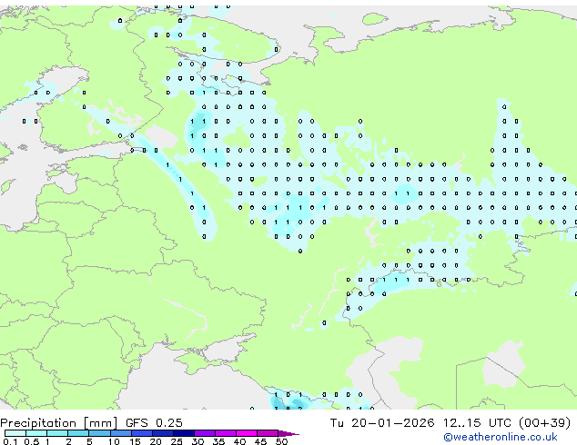Click the '25' legend scale label
Viewport: 577px width, 445px height.
click(x=177, y=441)
